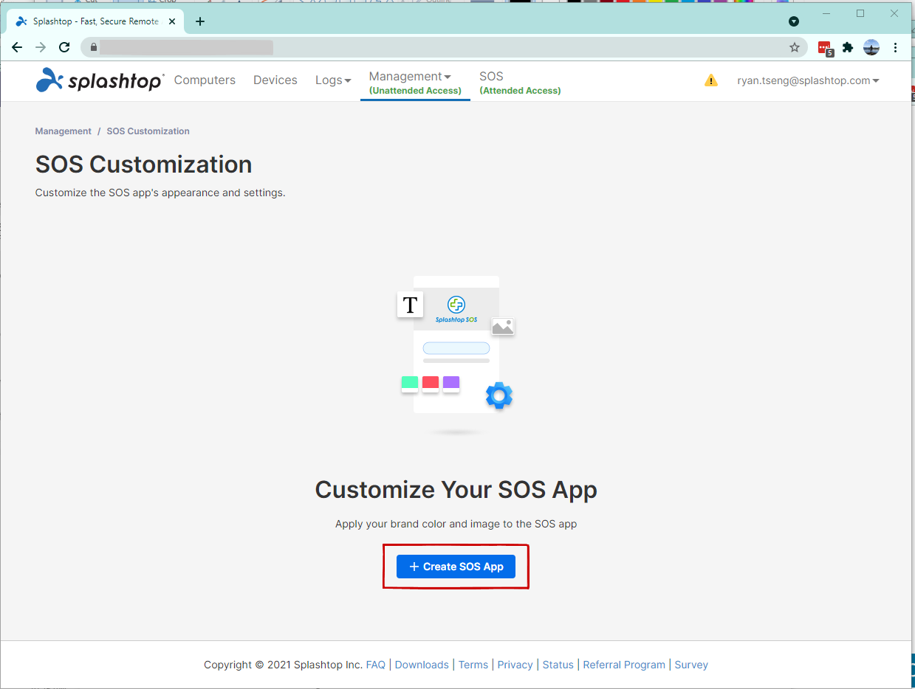The height and width of the screenshot is (689, 915).
Task: Close the Splashtop browser tab
Action: tap(172, 21)
